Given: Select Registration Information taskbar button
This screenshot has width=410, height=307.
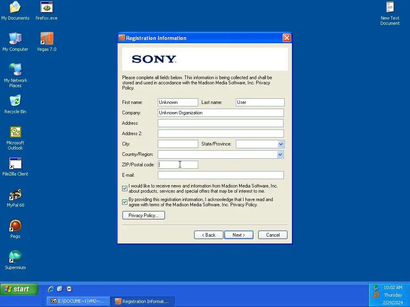Looking at the screenshot, I should tap(143, 301).
